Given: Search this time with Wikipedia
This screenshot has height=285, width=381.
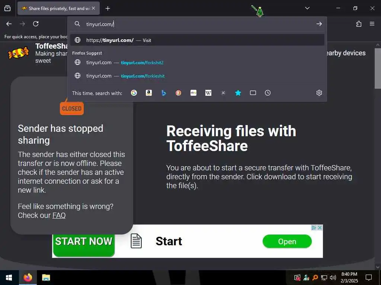Looking at the screenshot, I should point(208,93).
